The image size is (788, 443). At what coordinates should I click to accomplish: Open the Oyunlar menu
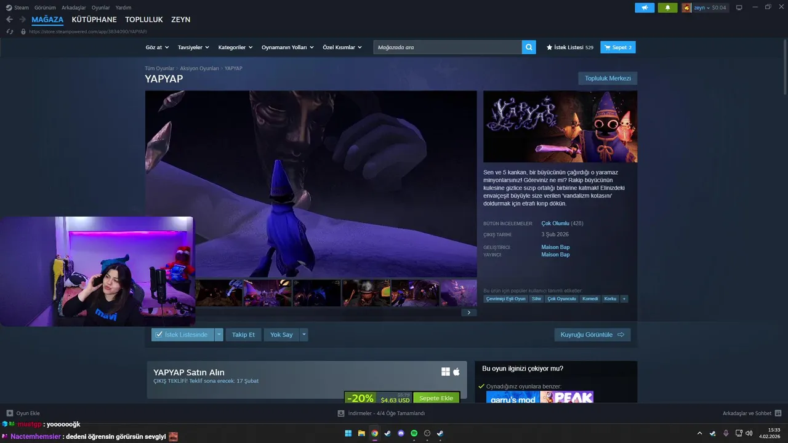(101, 7)
